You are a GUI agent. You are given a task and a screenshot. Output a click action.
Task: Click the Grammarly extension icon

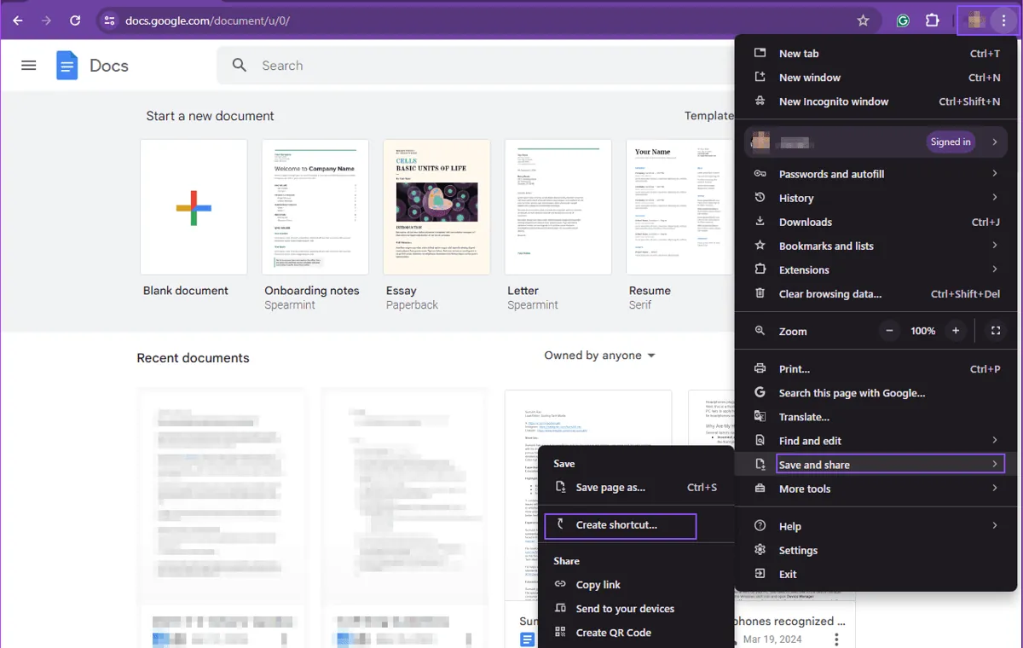(904, 20)
